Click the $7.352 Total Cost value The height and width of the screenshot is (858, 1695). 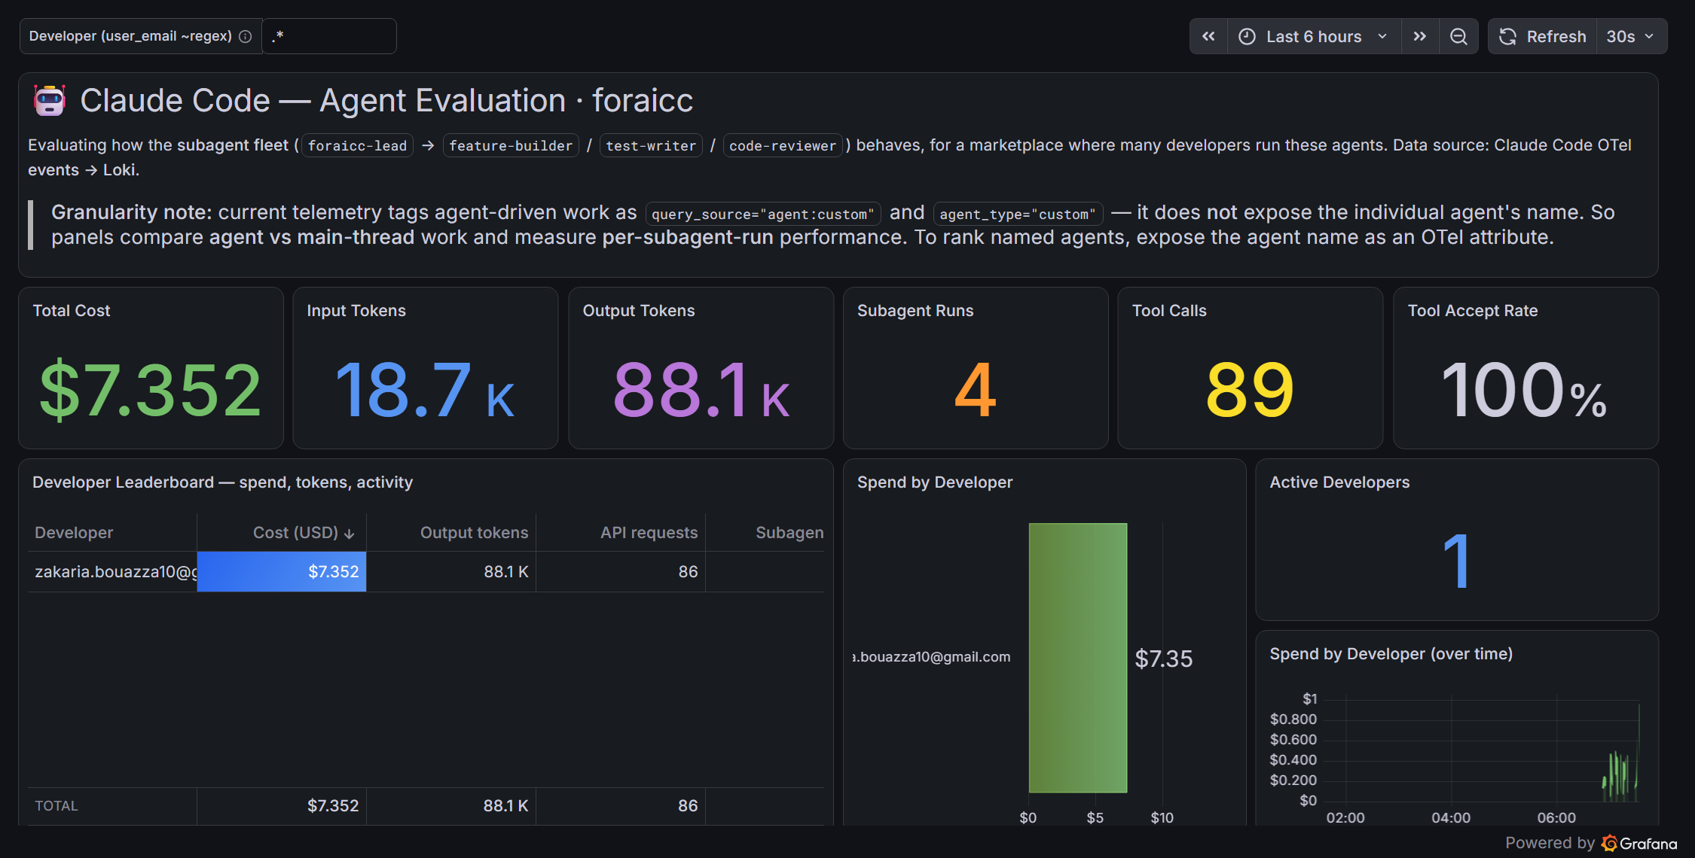tap(151, 389)
